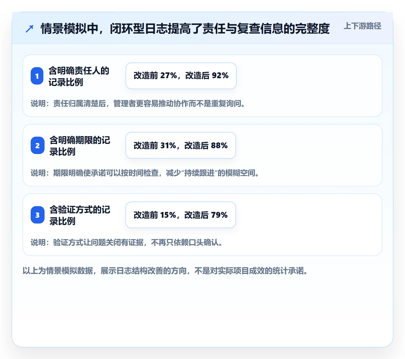Screen dimensions: 405x359
Task: Click the number 3 badge
Action: click(x=38, y=215)
